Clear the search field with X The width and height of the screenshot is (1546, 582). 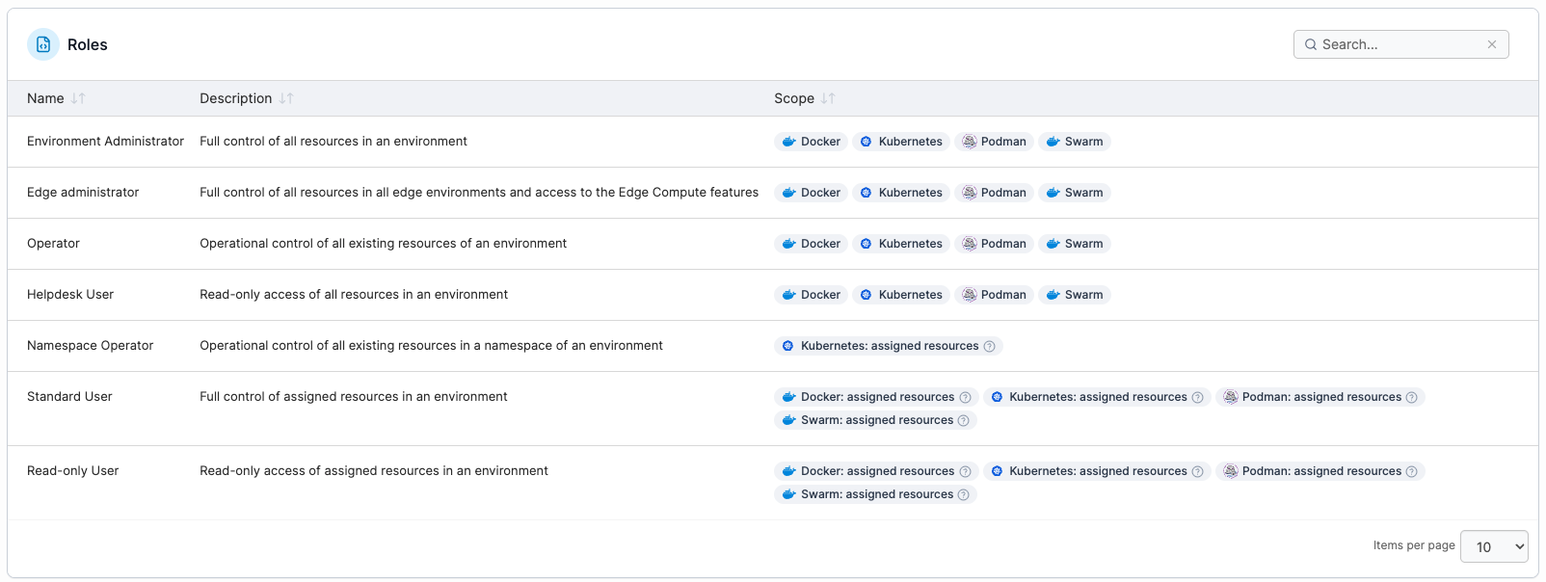click(1492, 44)
